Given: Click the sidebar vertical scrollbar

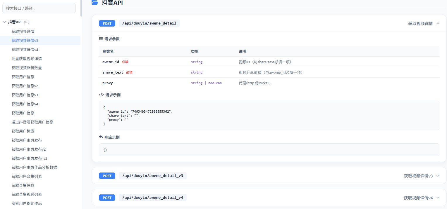Looking at the screenshot, I should (x=81, y=8).
